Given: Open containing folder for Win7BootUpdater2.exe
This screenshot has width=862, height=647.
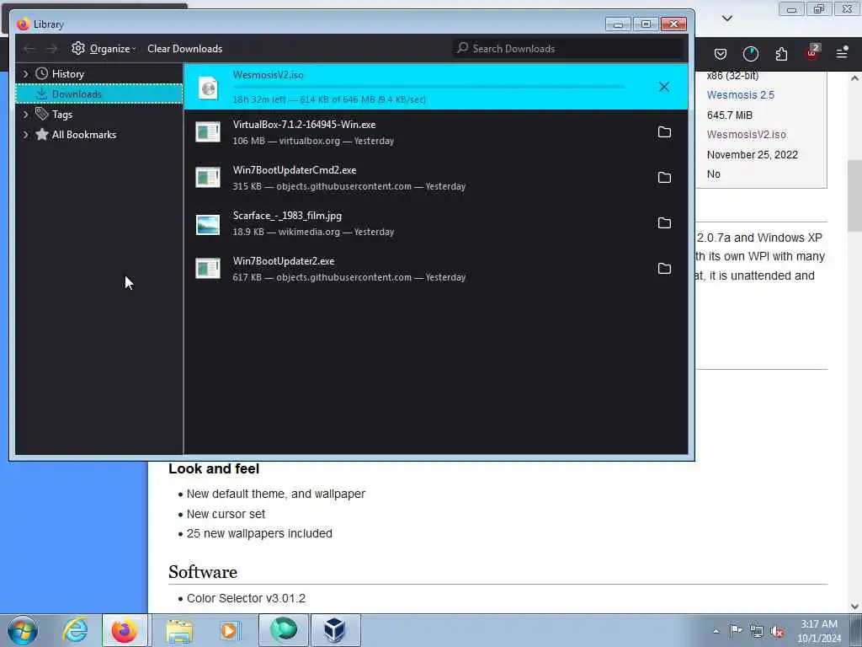Looking at the screenshot, I should 665,269.
